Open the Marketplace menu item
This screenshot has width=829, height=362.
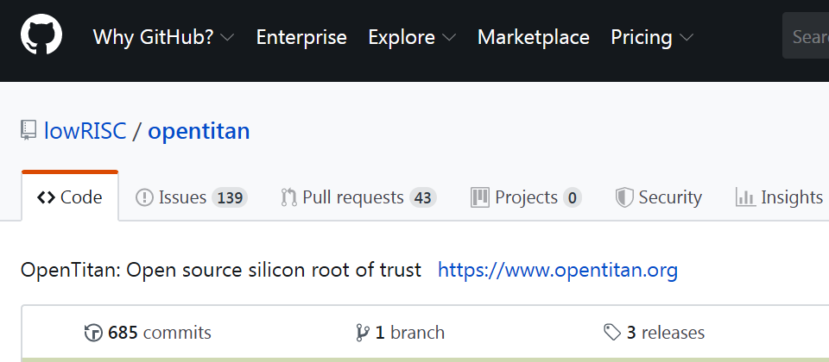[534, 37]
